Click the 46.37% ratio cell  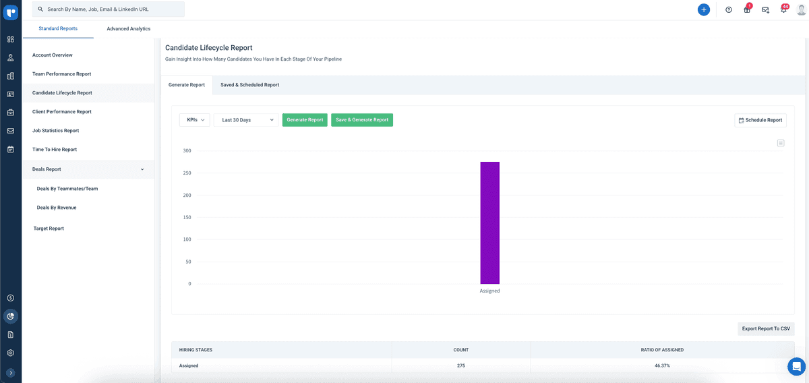(662, 365)
